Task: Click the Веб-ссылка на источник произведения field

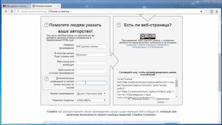Action: tap(91, 72)
